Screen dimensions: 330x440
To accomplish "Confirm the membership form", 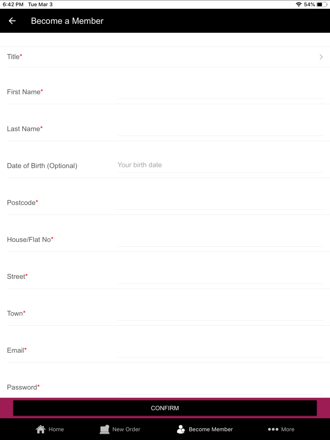I will pos(165,408).
